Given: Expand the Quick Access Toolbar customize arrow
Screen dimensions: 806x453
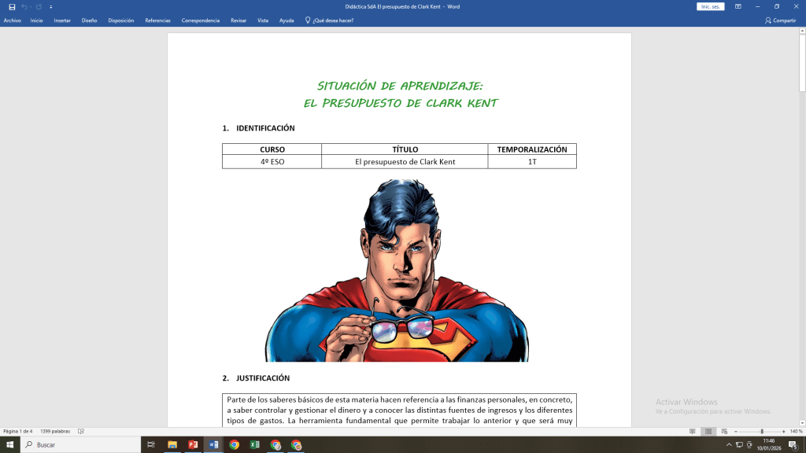Looking at the screenshot, I should coord(51,7).
